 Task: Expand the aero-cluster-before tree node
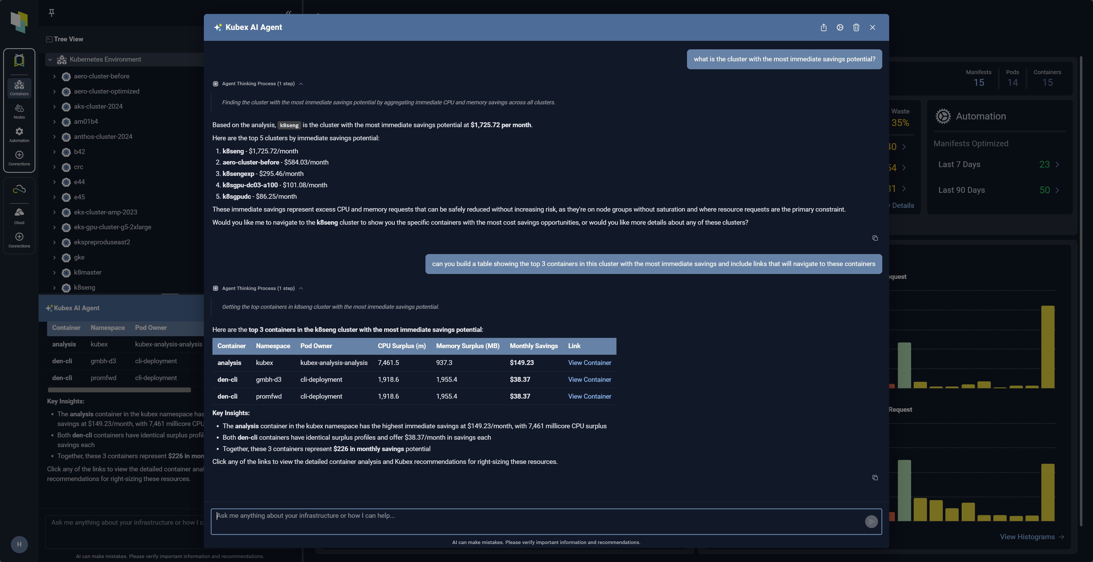[x=54, y=76]
